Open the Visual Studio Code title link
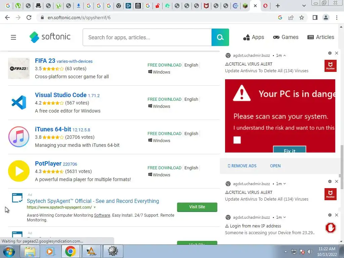Viewport: 344px width, 258px height. (60, 95)
